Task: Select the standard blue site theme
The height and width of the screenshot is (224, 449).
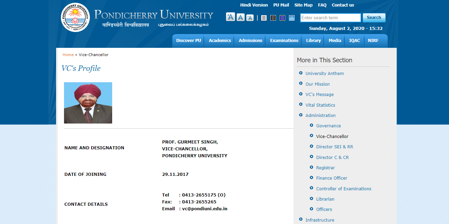Action: [x=292, y=18]
